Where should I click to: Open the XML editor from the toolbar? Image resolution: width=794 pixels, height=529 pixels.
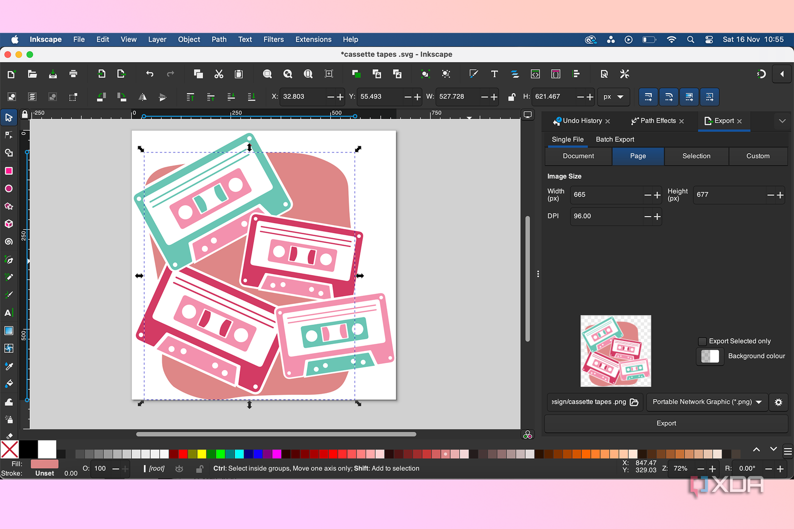click(x=535, y=74)
